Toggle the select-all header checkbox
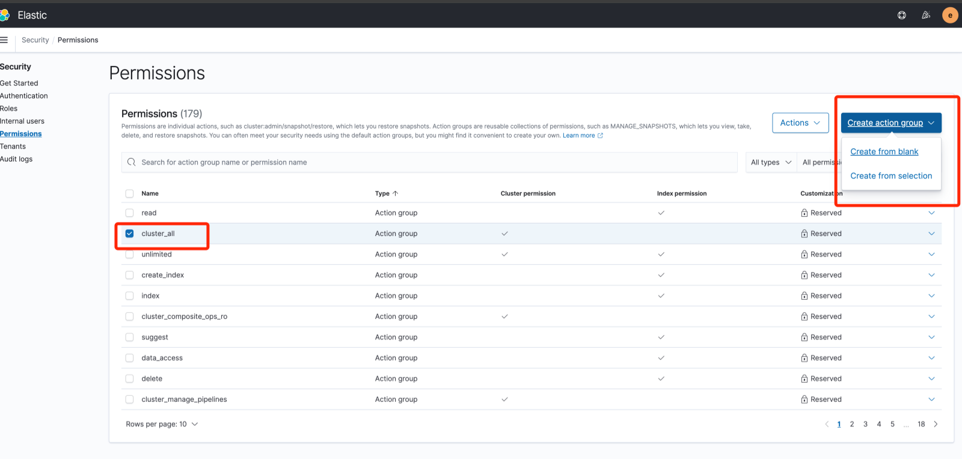962x459 pixels. coord(129,193)
